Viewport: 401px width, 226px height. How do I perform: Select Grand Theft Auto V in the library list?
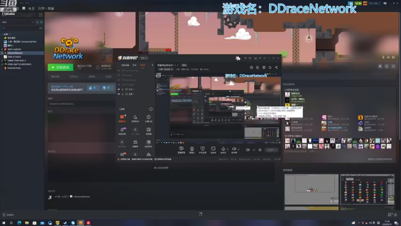[x=17, y=60]
